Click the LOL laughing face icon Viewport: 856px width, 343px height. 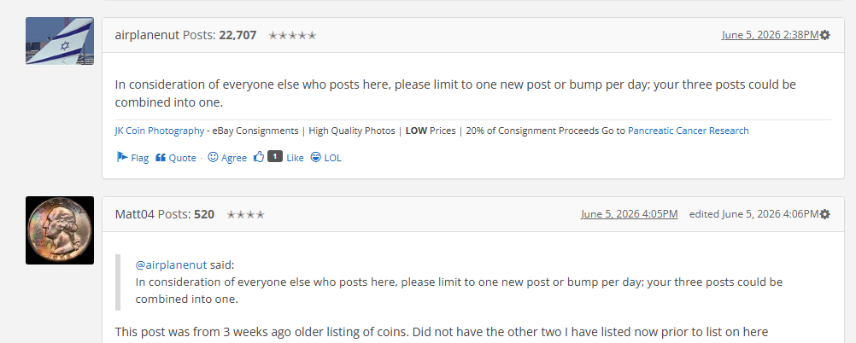(x=315, y=157)
